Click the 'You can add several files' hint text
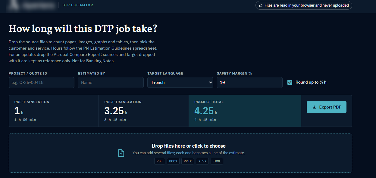This screenshot has width=376, height=178. coord(189,153)
